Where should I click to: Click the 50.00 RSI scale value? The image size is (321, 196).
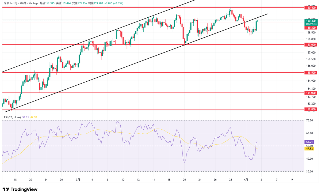coord(310,146)
